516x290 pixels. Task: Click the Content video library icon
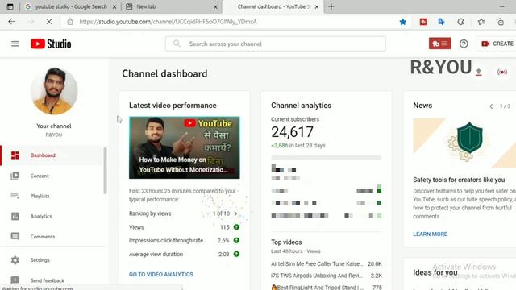[15, 176]
